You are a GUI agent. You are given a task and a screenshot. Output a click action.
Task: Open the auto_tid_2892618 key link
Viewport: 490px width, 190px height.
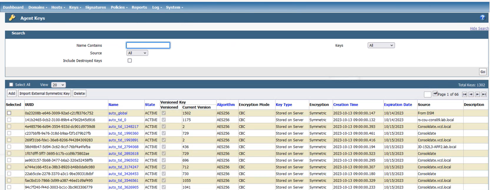pyautogui.click(x=123, y=154)
